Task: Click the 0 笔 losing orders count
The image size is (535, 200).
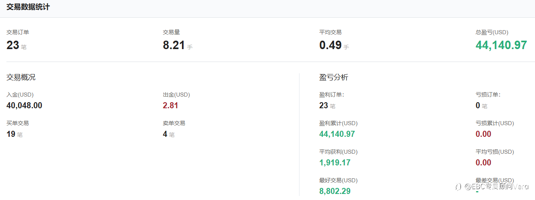Action: click(481, 105)
